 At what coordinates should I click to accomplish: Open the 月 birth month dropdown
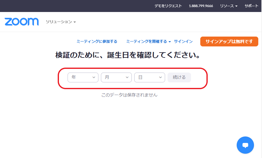116,77
